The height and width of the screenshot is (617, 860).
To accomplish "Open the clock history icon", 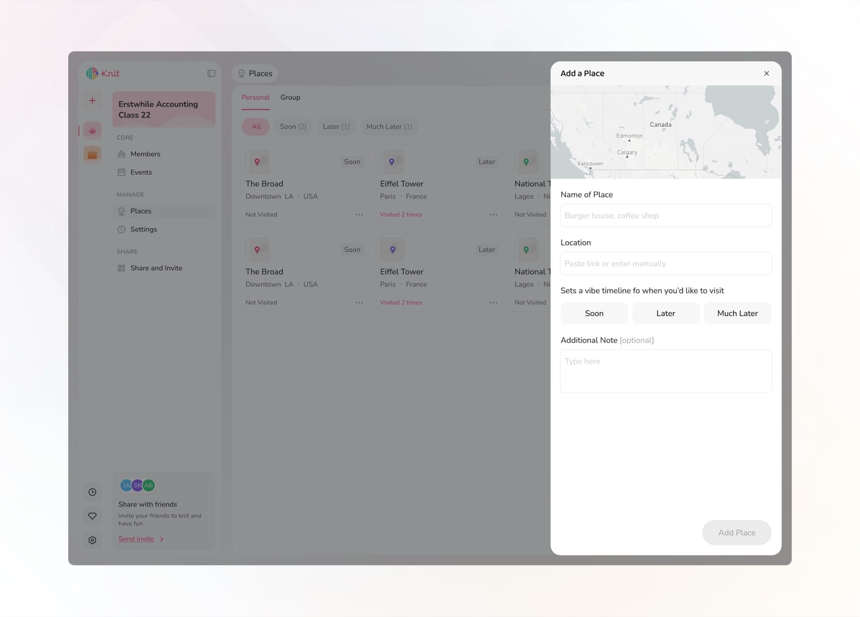I will [x=92, y=492].
